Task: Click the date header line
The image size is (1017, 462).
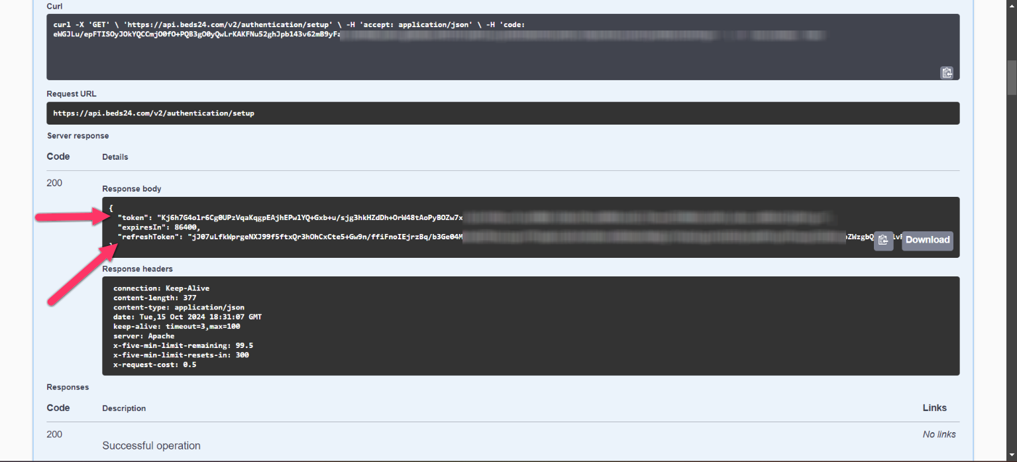Action: 187,317
